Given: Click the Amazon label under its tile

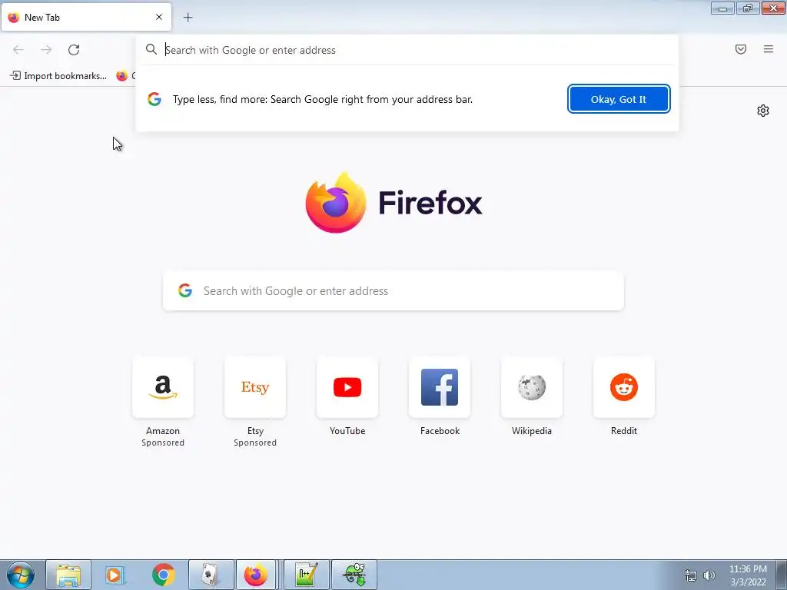Looking at the screenshot, I should [x=163, y=431].
